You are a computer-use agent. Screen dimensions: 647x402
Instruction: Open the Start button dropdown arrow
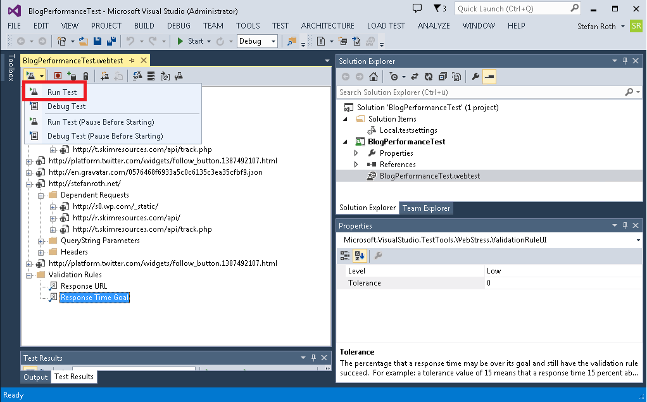point(209,41)
